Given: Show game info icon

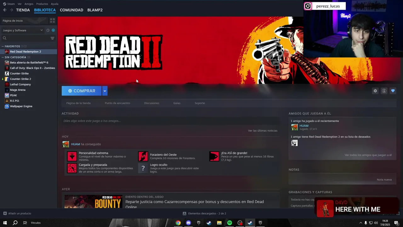Looking at the screenshot, I should 384,91.
